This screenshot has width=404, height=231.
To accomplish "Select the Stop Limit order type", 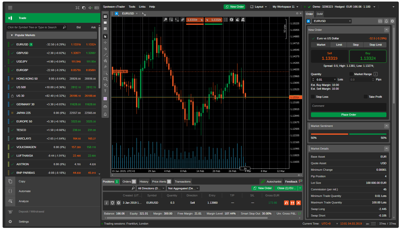I will tap(375, 45).
